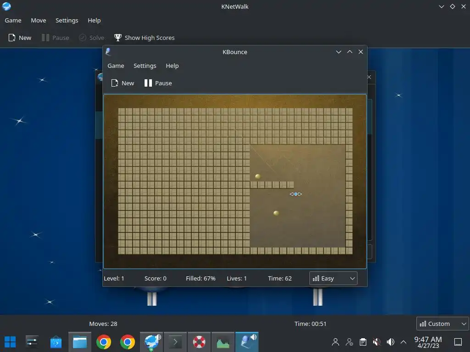470x352 pixels.
Task: Open the system monitor graph icon in taskbar
Action: [x=223, y=342]
